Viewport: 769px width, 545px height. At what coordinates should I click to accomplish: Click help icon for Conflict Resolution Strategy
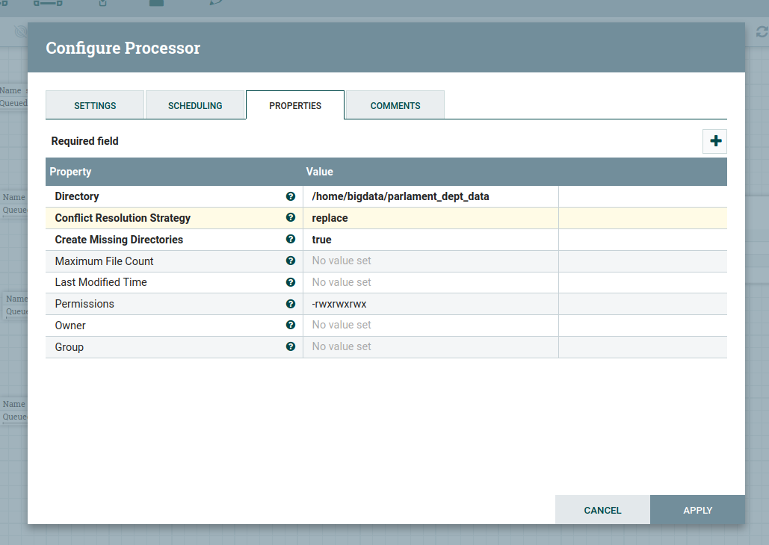pyautogui.click(x=291, y=218)
